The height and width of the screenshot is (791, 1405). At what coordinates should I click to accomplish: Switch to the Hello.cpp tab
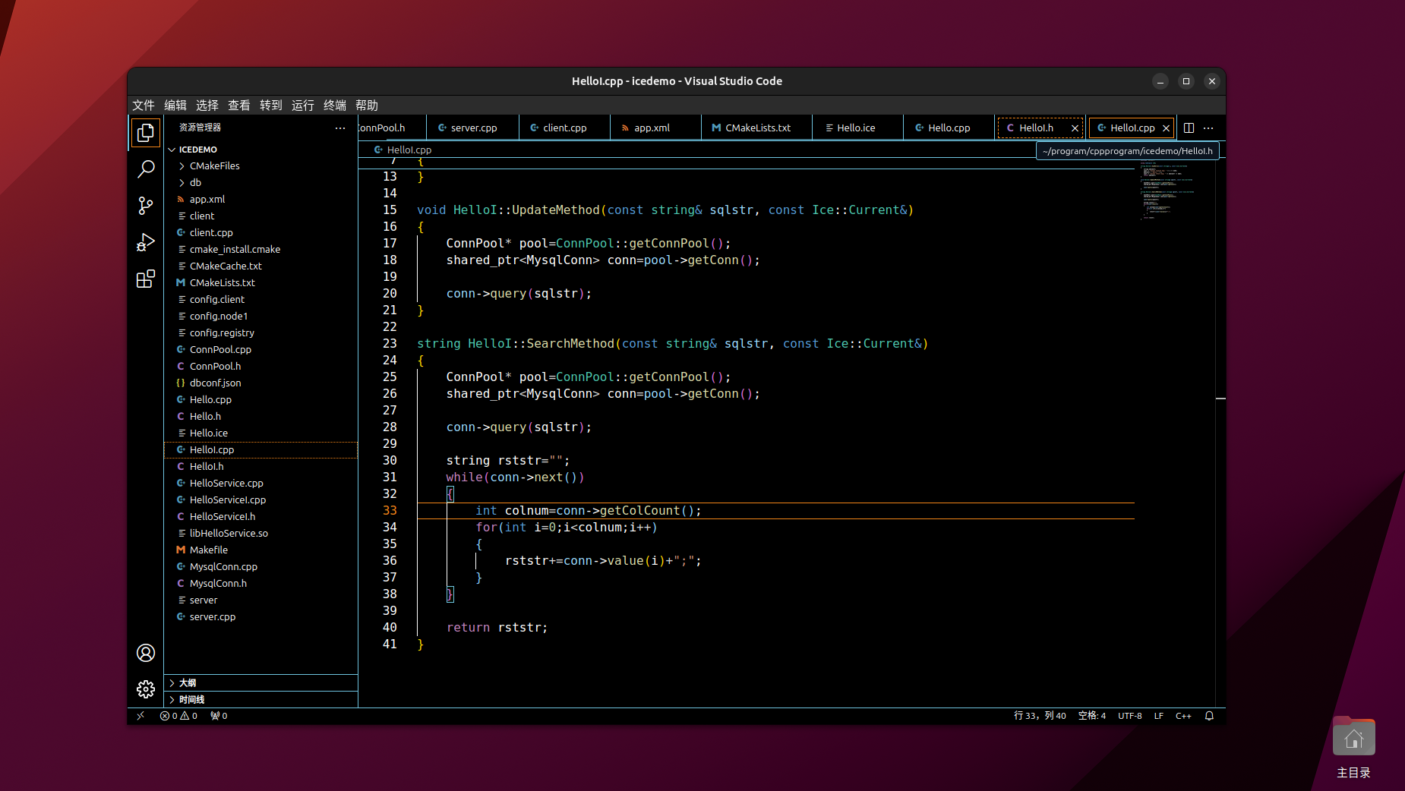[949, 128]
